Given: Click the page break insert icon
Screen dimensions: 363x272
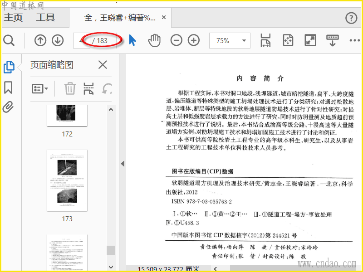Looking at the screenshot, I should coord(88,88).
